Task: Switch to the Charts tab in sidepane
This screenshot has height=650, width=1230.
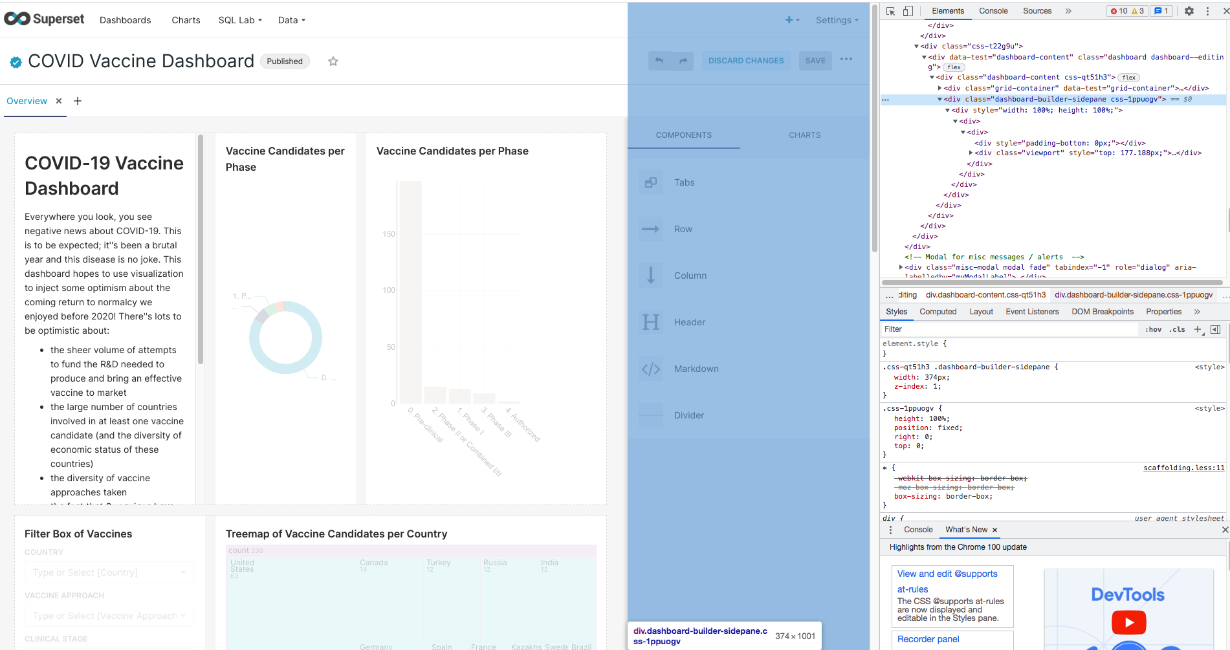Action: point(805,135)
